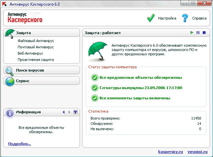Click the magnifying glass Поиск вирусов icon

(9, 71)
